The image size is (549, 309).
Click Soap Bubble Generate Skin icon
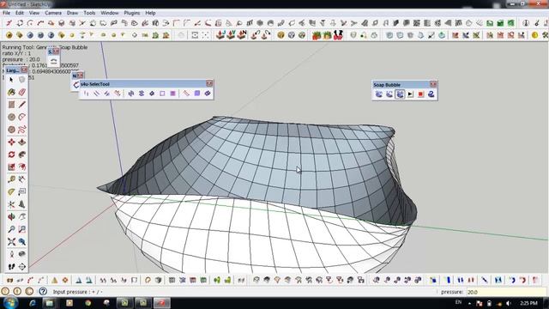378,94
